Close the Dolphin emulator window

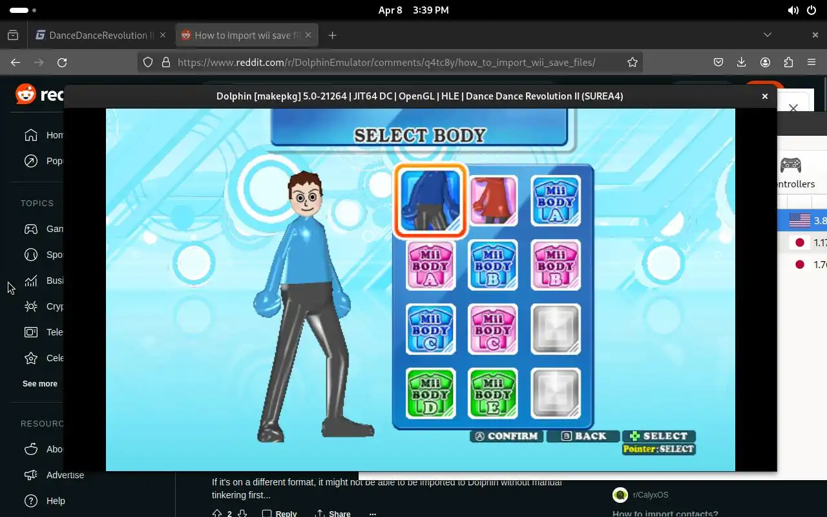(764, 96)
